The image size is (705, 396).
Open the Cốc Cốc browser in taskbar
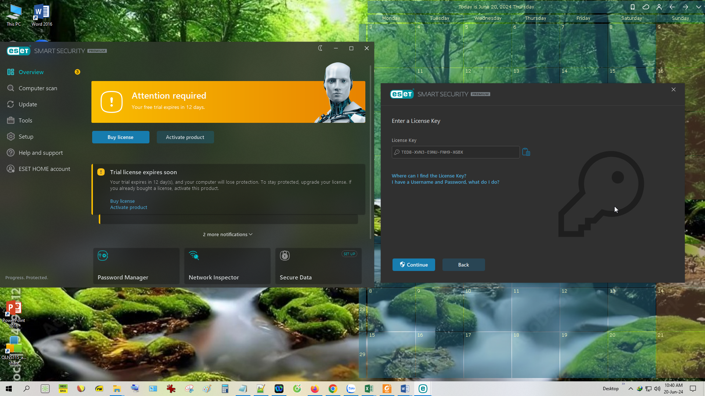(297, 389)
